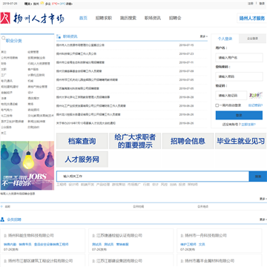Click the icon before 扬州市一丹科技有限公司
The image size is (267, 267).
(x=182, y=236)
